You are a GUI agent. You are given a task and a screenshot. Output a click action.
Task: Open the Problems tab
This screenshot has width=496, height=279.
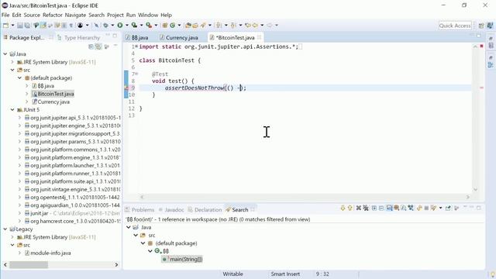pyautogui.click(x=139, y=210)
